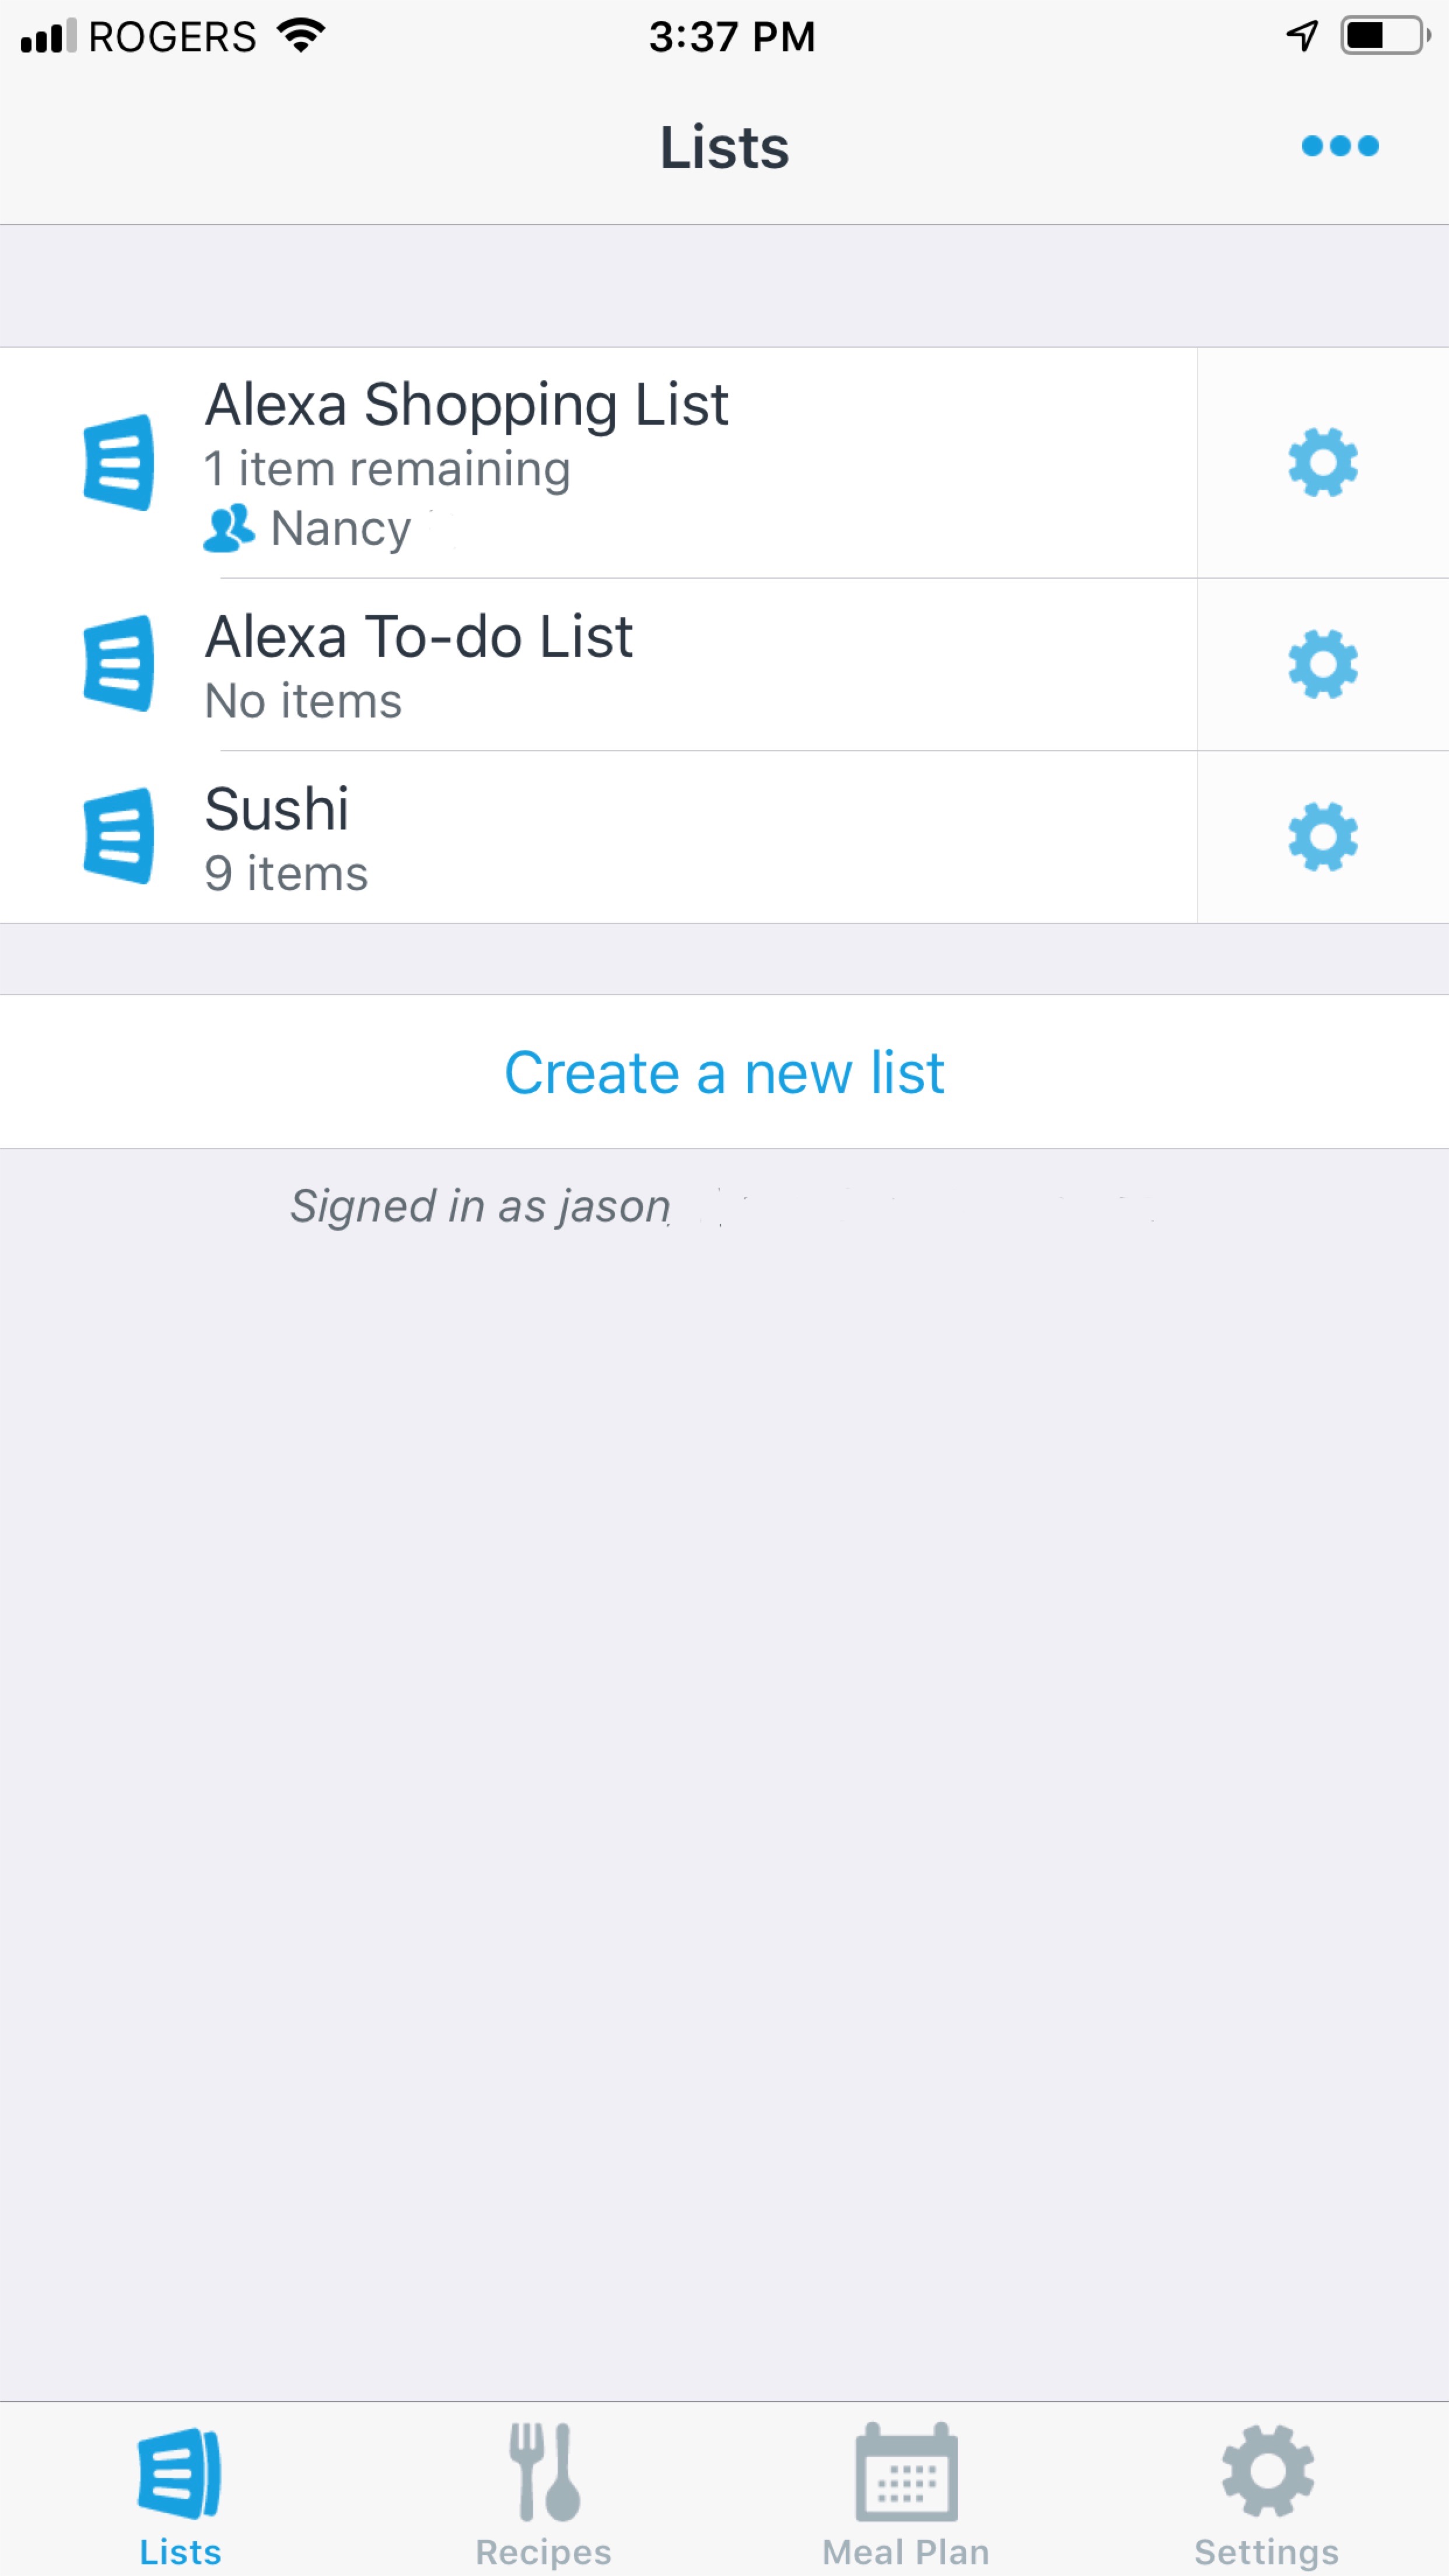Open the Sushi list title
Image resolution: width=1449 pixels, height=2576 pixels.
[x=277, y=809]
